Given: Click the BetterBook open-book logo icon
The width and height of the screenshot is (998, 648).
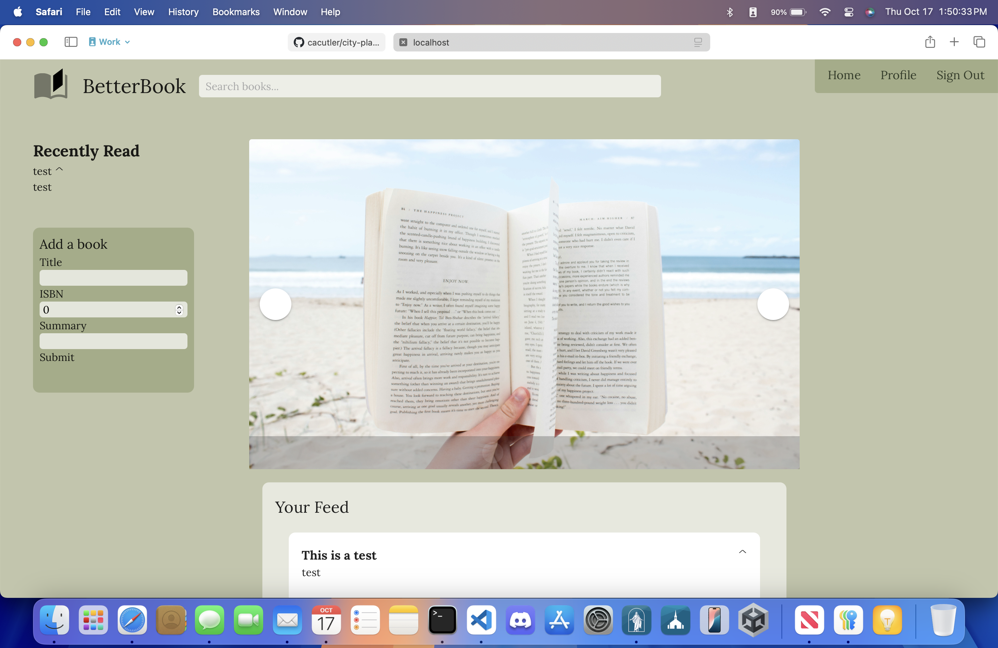Looking at the screenshot, I should coord(51,84).
